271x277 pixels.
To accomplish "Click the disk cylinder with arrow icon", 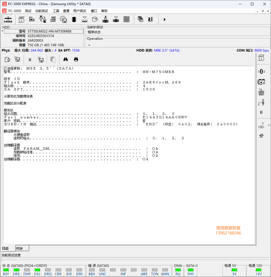I will click(x=95, y=19).
